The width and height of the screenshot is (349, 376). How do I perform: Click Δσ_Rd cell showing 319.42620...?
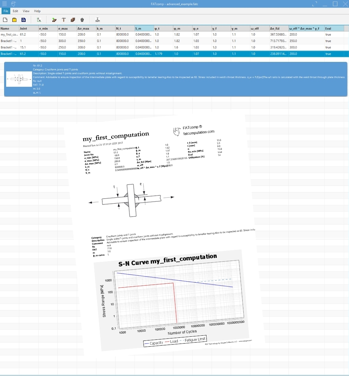[279, 48]
